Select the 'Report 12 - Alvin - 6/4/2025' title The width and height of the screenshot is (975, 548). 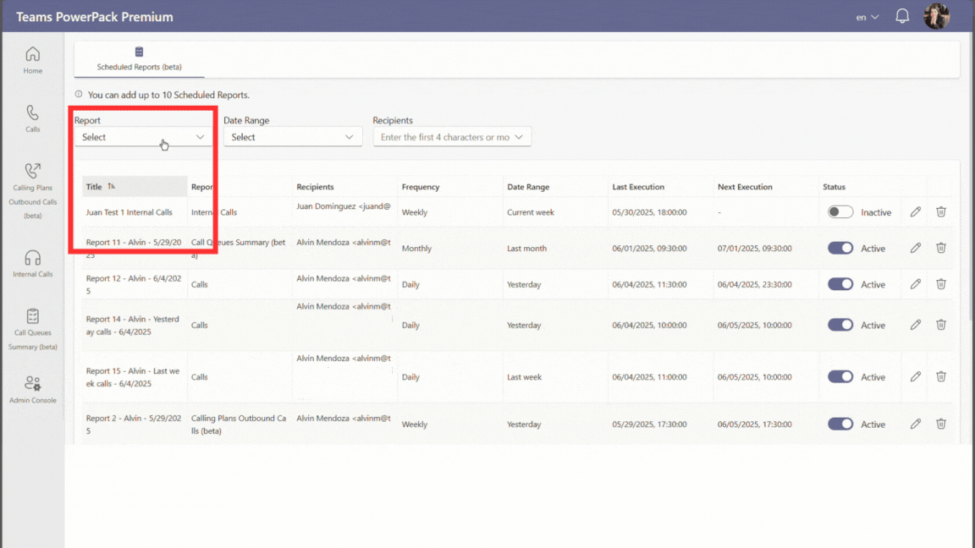point(134,284)
